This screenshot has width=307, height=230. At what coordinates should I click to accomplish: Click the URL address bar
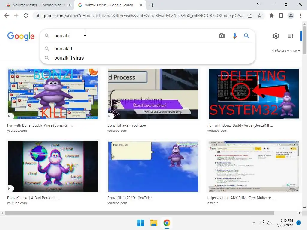(x=143, y=16)
